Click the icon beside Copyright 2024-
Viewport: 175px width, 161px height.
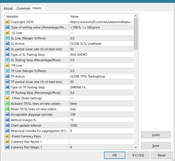tap(7, 22)
